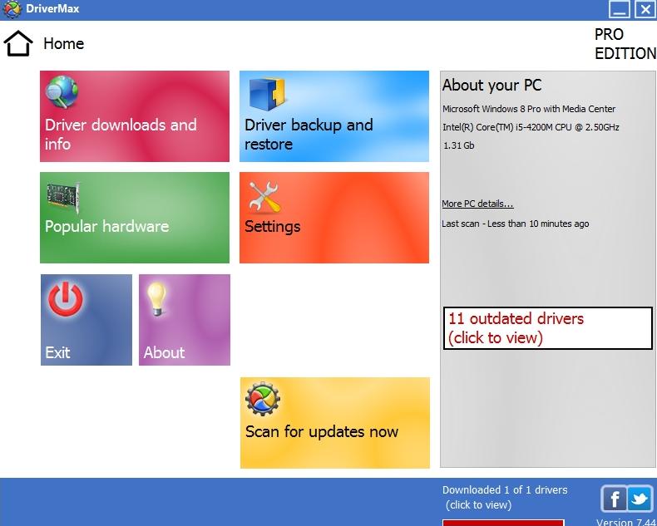This screenshot has width=657, height=526.
Task: Start Scan for updates now
Action: [x=335, y=423]
